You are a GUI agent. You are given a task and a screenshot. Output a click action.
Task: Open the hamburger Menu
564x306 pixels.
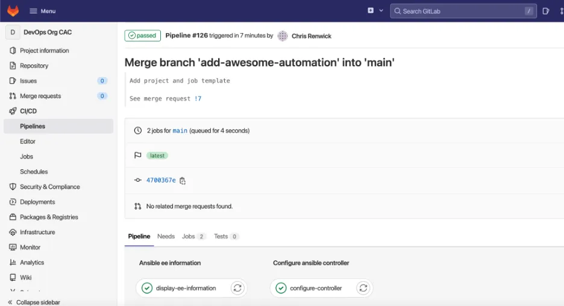(42, 11)
